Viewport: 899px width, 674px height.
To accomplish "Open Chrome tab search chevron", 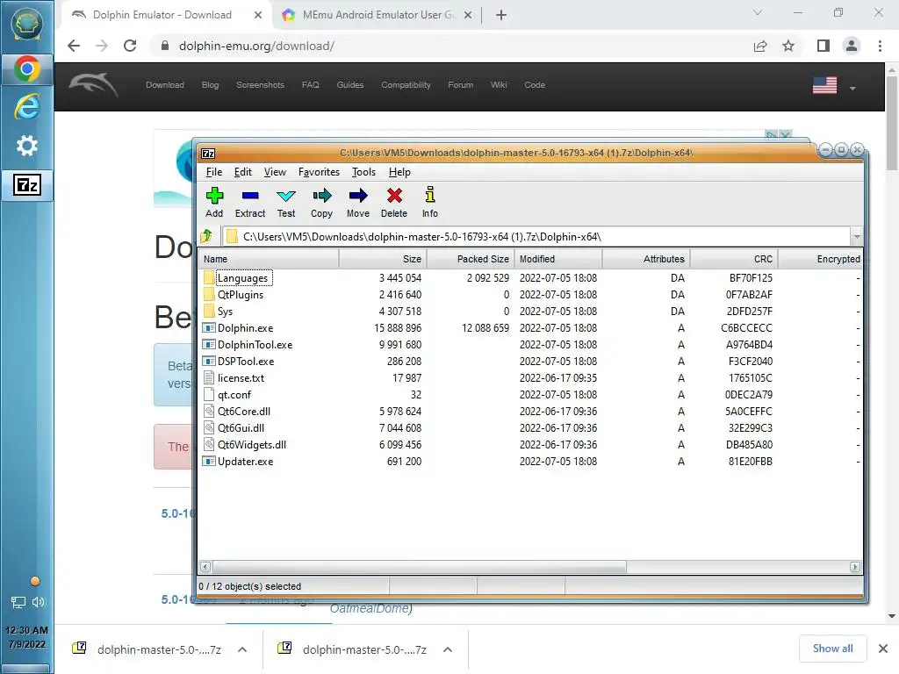I will 758,12.
